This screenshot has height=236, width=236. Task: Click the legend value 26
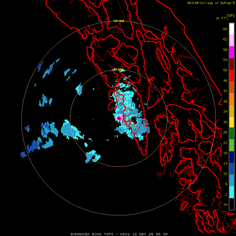(225, 132)
